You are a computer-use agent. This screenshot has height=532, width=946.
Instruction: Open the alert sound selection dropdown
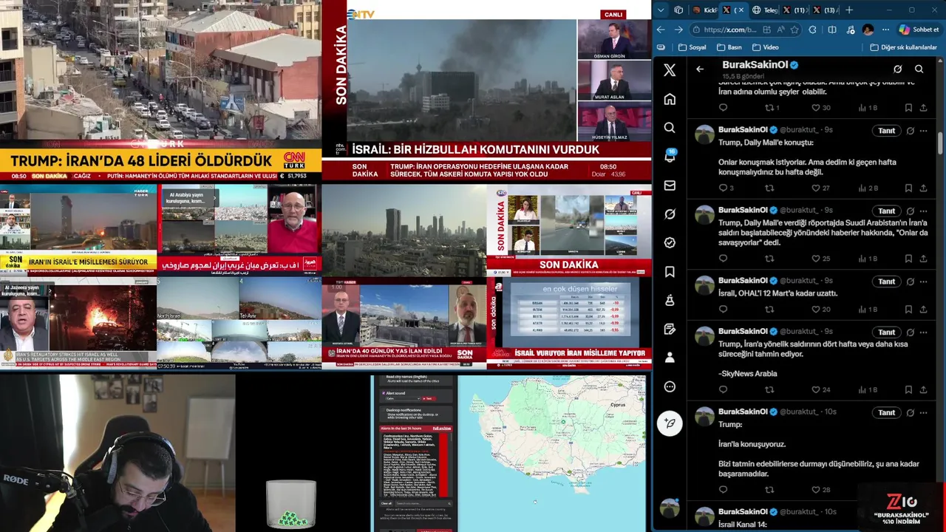[x=403, y=399]
